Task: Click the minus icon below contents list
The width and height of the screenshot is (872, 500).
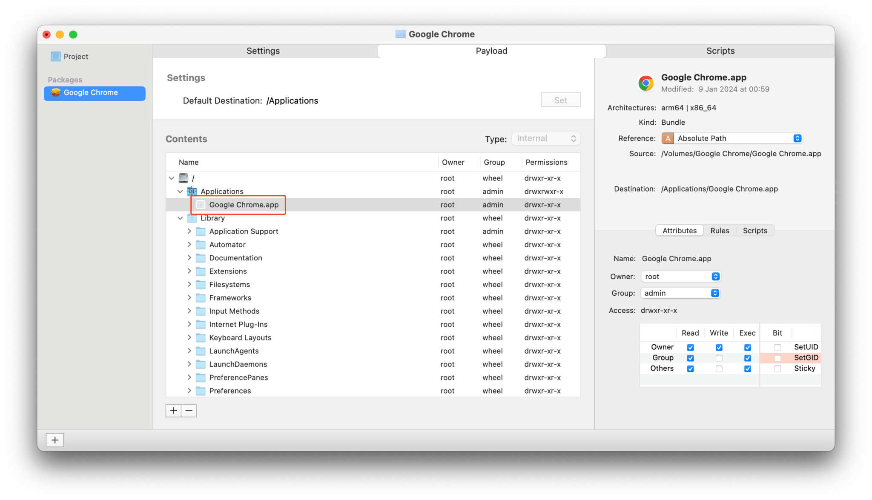Action: tap(189, 411)
